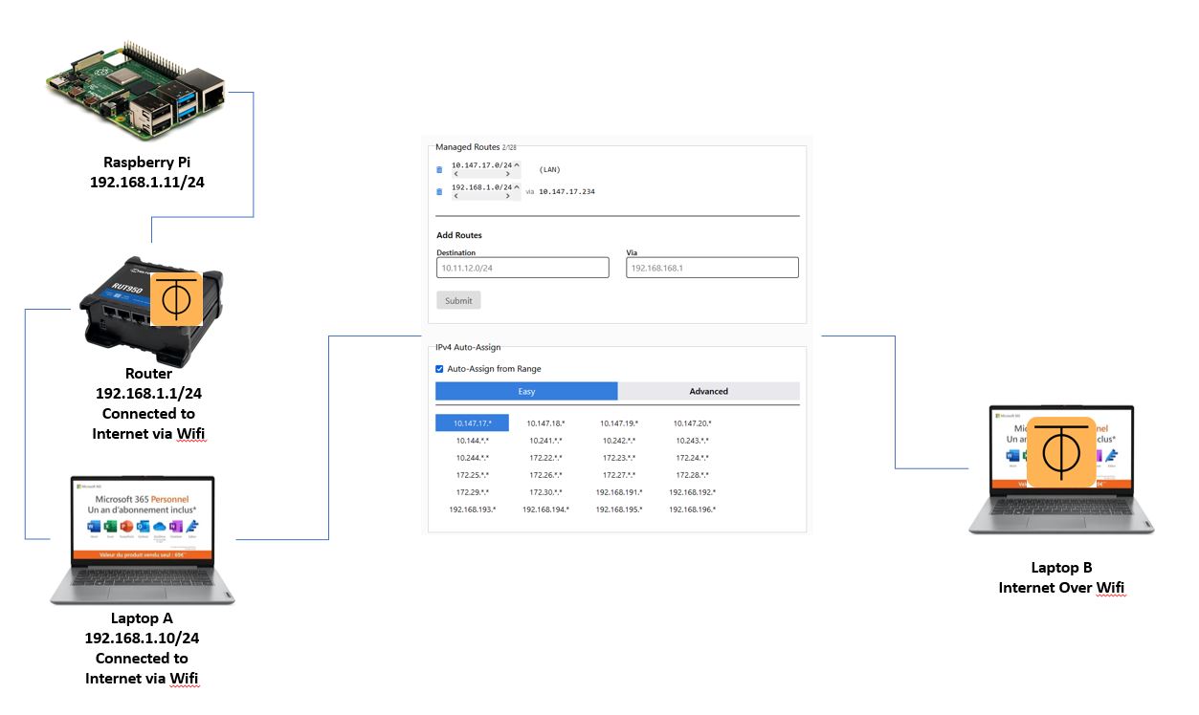
Task: Switch to the Easy tab
Action: pos(526,391)
